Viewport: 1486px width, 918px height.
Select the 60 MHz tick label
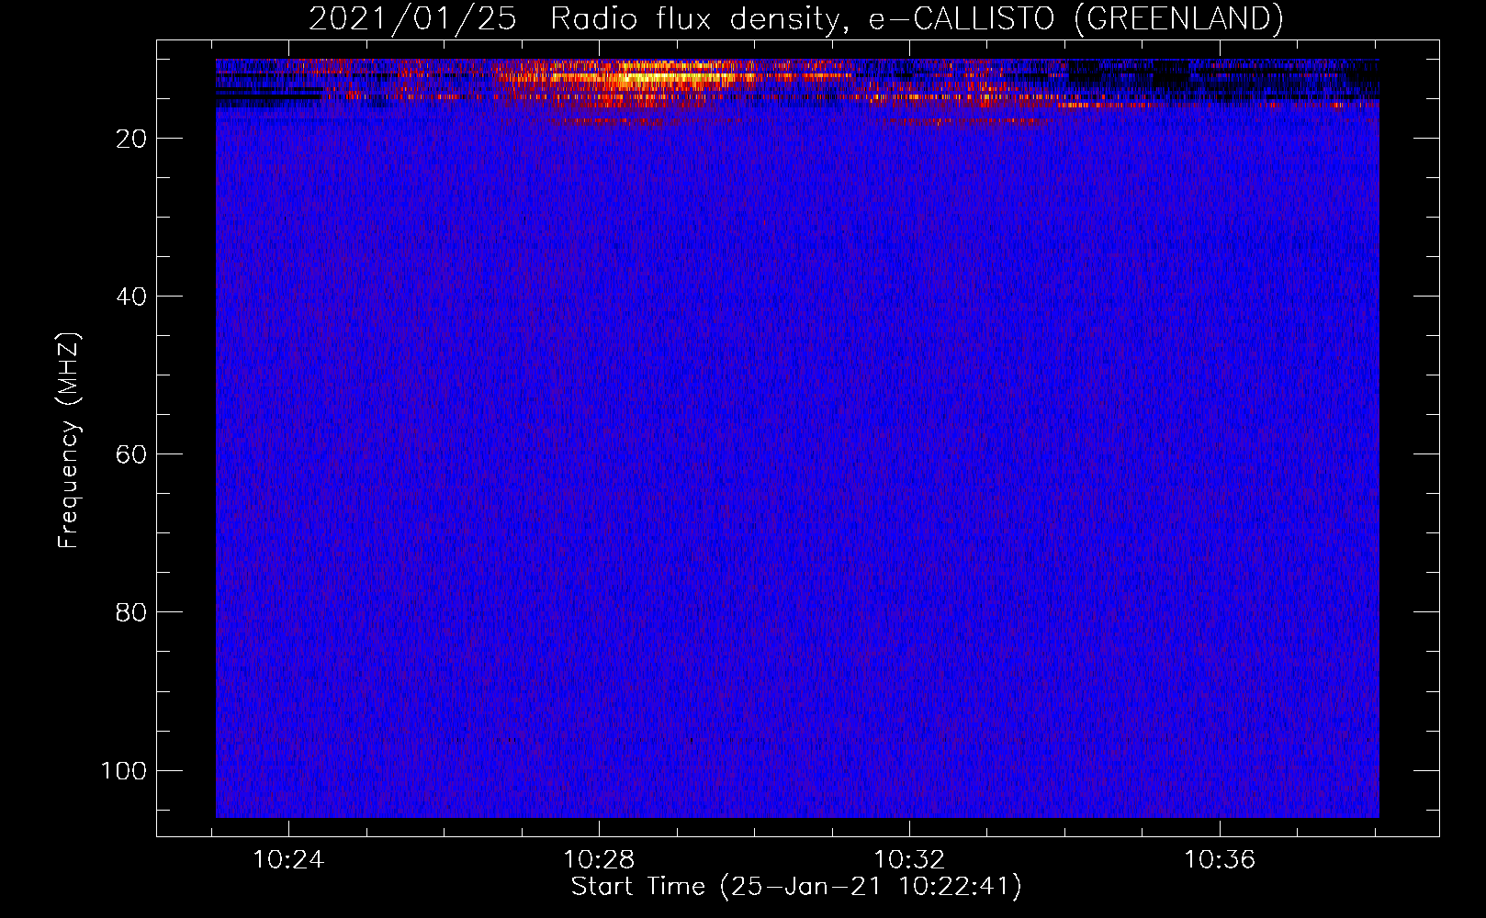pos(131,454)
